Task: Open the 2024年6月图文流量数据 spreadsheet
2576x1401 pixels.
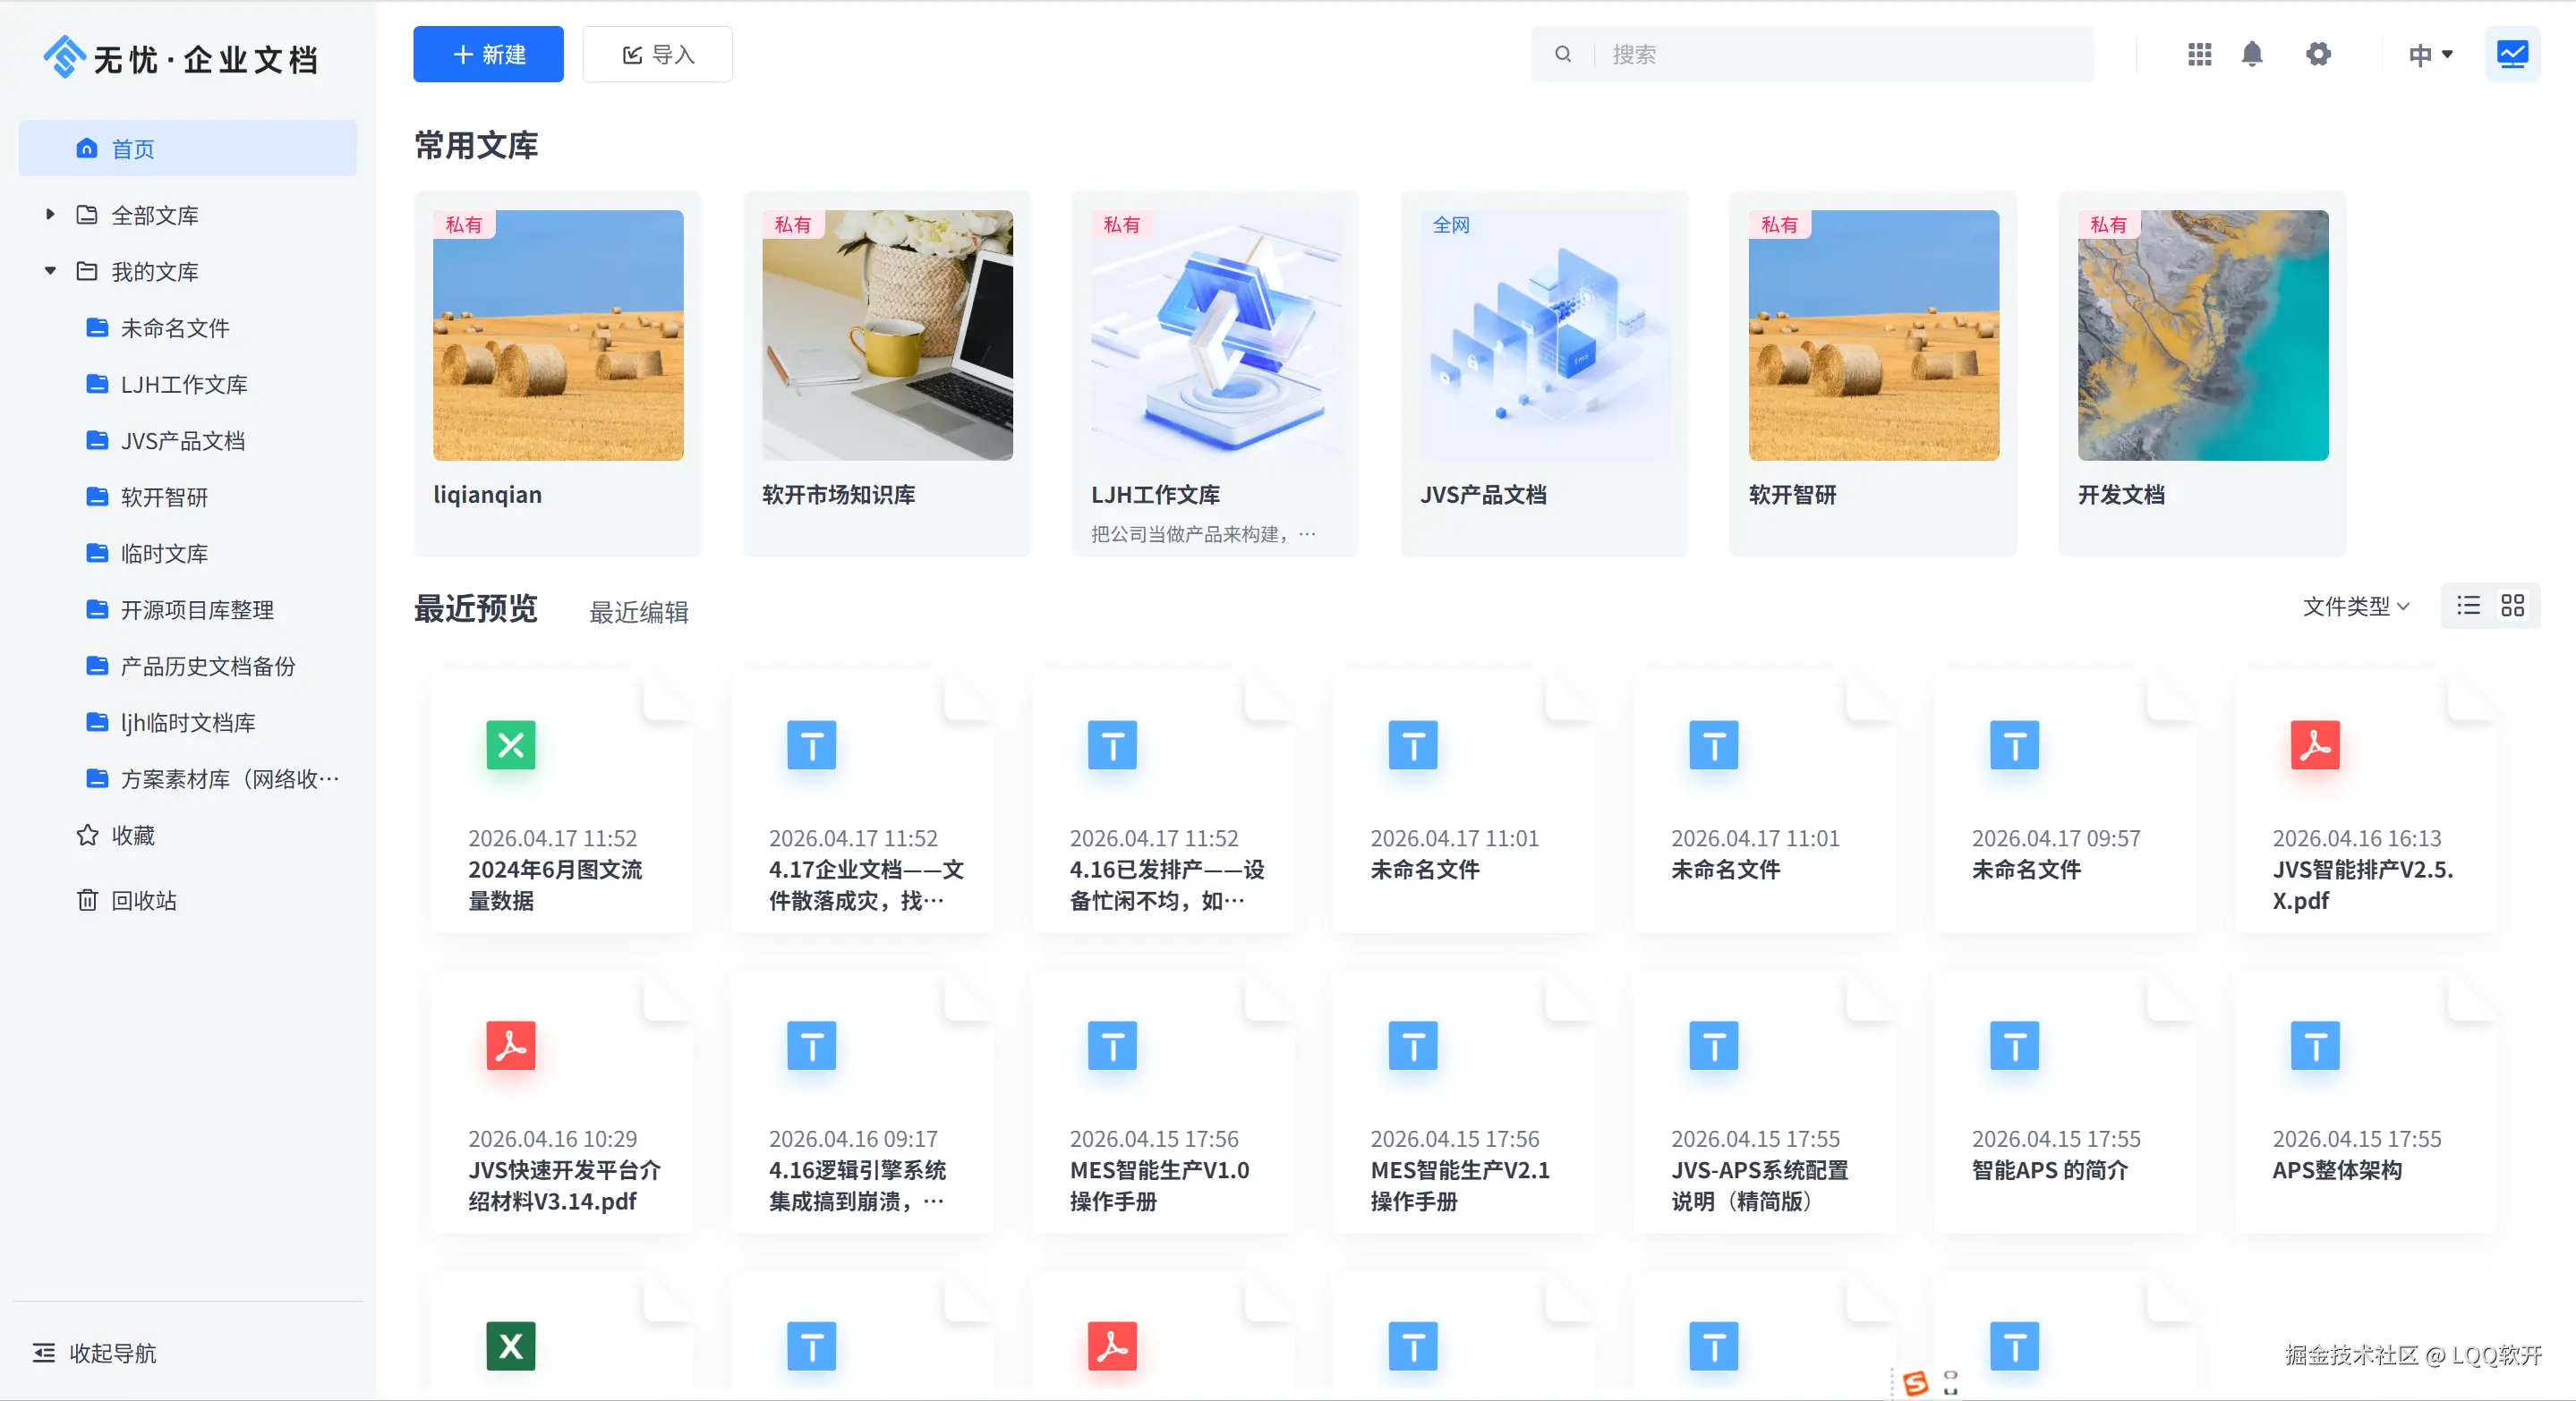Action: pyautogui.click(x=561, y=805)
